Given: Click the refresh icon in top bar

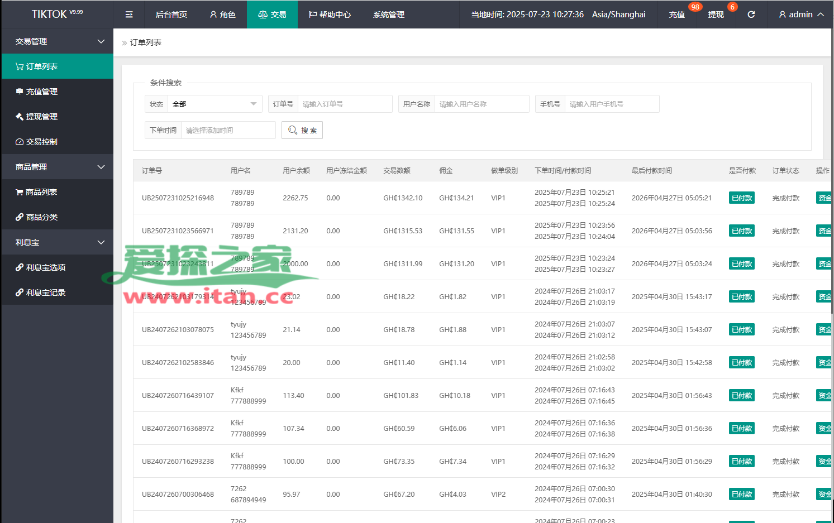Looking at the screenshot, I should click(751, 15).
